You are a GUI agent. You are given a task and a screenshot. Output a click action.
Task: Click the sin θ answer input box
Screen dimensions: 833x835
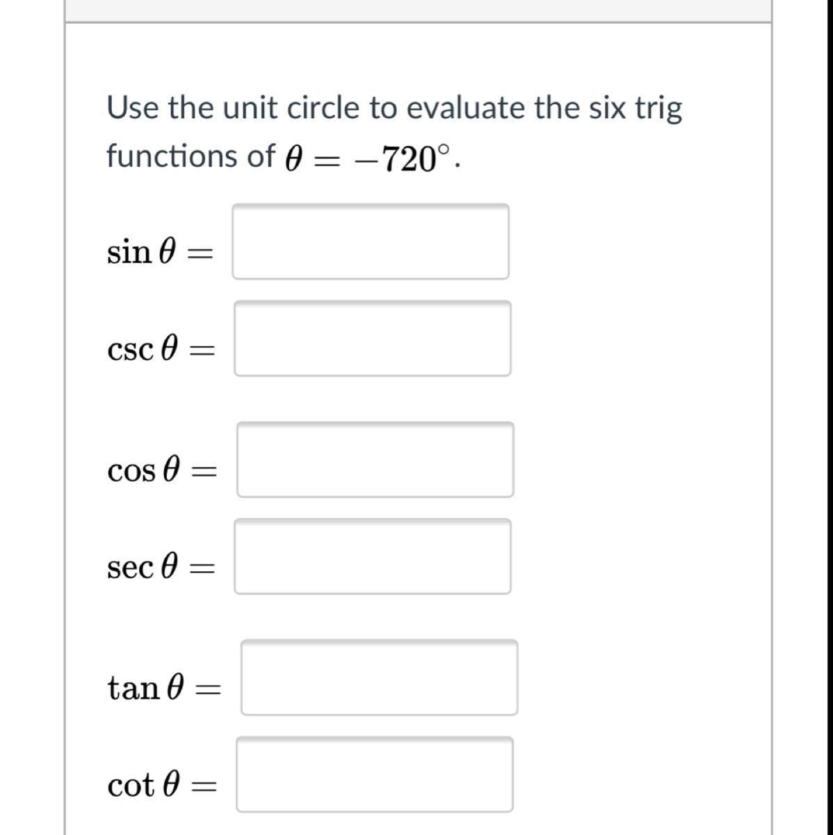coord(370,241)
